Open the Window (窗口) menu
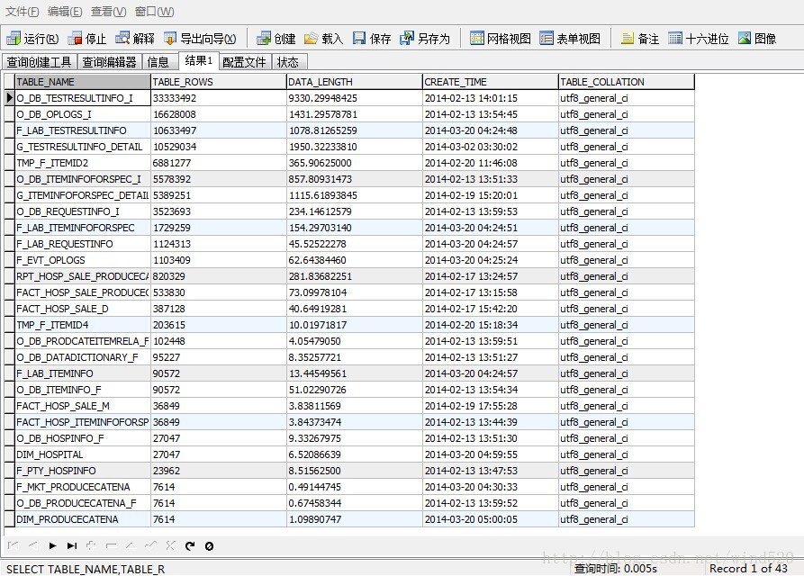Viewport: 804px width, 576px height. click(154, 12)
